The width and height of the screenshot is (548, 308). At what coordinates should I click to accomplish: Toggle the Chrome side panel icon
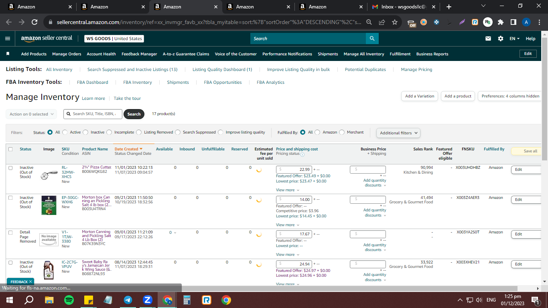[x=513, y=22]
